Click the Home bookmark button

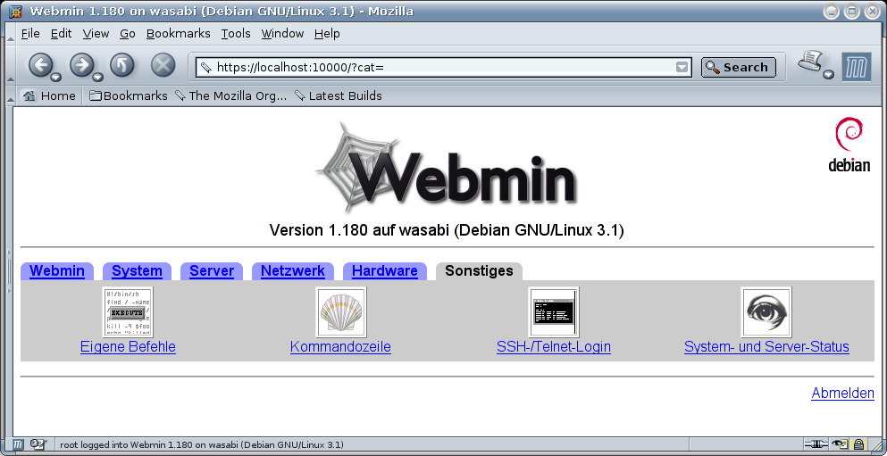tap(49, 96)
